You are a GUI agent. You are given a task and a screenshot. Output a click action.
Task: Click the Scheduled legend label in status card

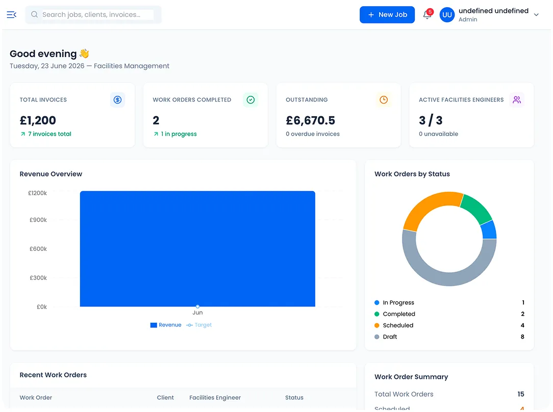(x=398, y=325)
